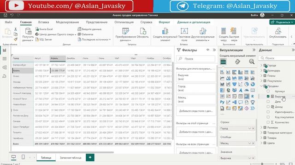Click Войти sign-in button
Image resolution: width=295 pixels, height=165 pixels.
(x=254, y=15)
